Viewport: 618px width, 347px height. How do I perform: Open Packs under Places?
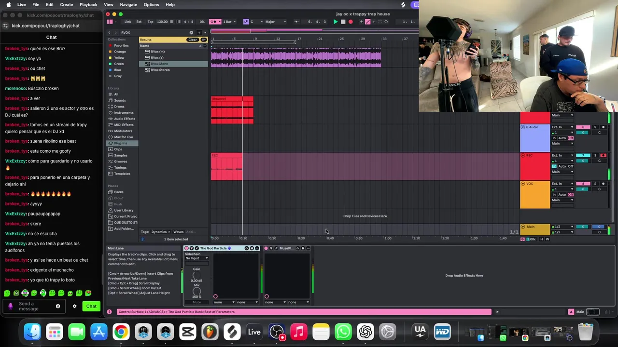[119, 192]
